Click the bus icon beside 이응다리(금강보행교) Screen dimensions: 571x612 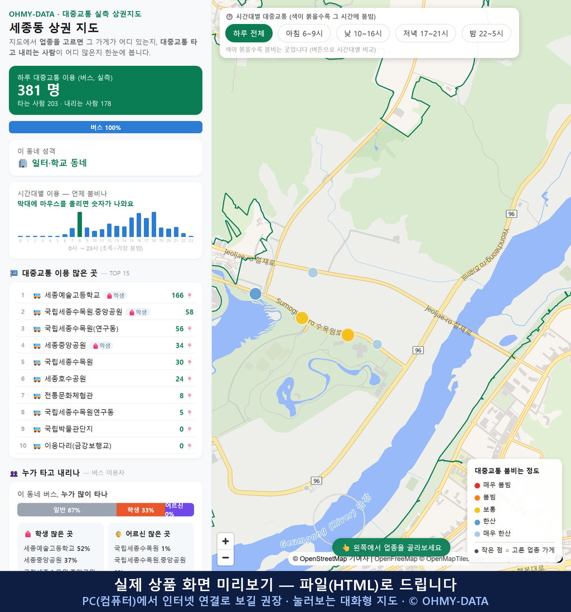tap(37, 446)
